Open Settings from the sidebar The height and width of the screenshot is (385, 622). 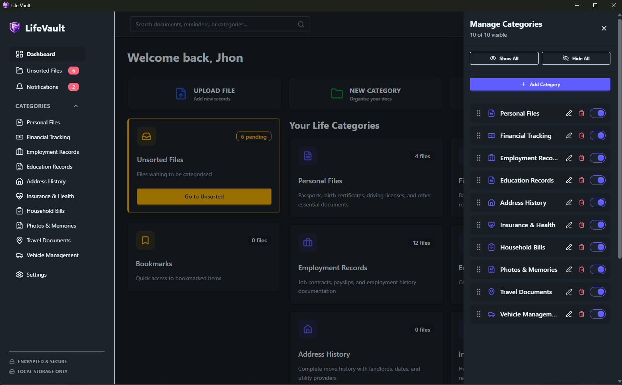point(36,275)
